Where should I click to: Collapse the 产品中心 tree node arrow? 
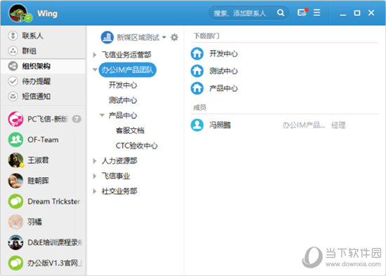[102, 115]
